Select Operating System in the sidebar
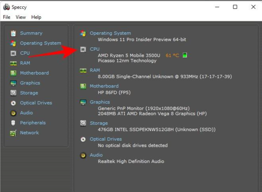Viewport: 262px width, 192px height. pyautogui.click(x=40, y=43)
